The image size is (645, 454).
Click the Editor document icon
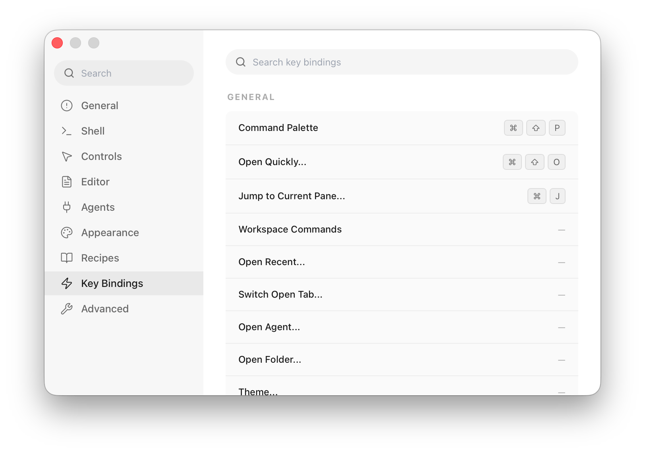tap(67, 182)
